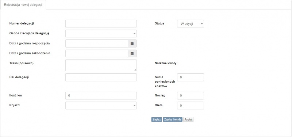Focus the Numer delegacji input field
The image size is (292, 137).
coord(101,24)
